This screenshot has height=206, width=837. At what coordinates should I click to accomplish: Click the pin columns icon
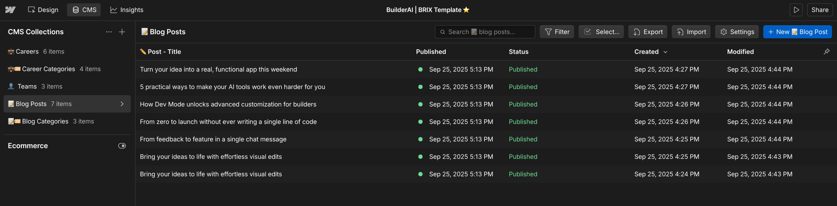tap(827, 52)
